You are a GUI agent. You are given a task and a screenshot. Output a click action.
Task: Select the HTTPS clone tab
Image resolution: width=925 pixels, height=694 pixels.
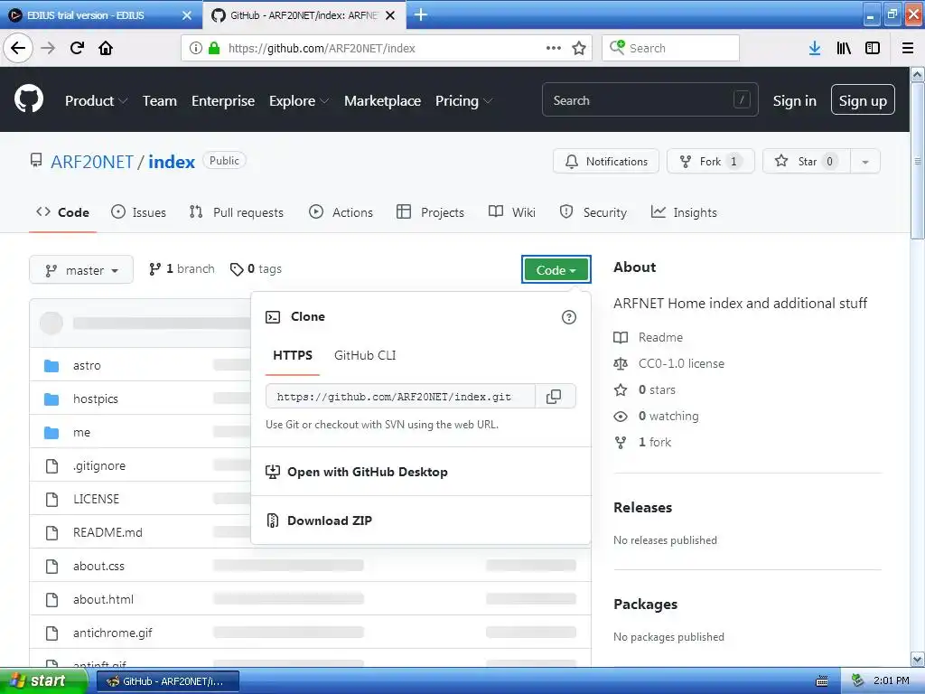point(293,355)
